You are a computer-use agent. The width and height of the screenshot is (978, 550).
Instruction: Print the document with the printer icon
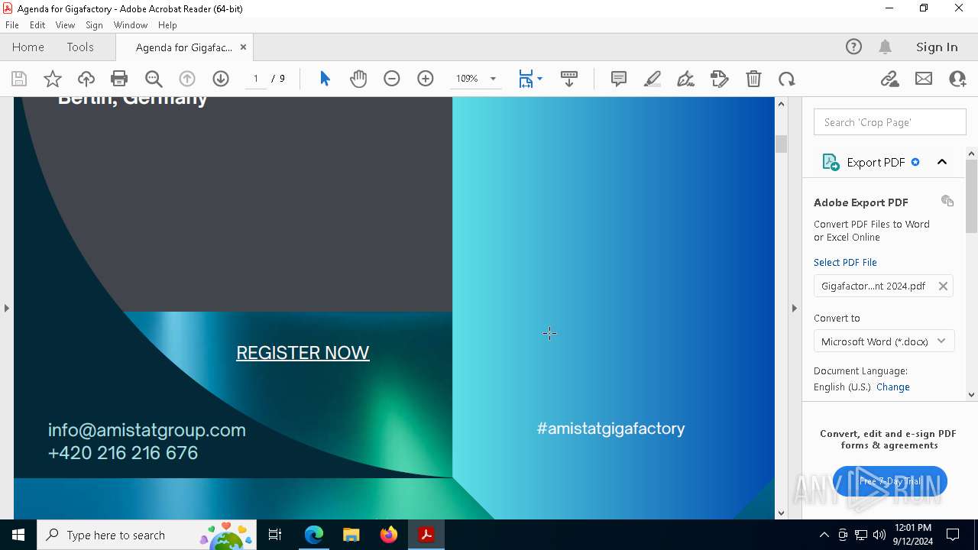click(119, 79)
